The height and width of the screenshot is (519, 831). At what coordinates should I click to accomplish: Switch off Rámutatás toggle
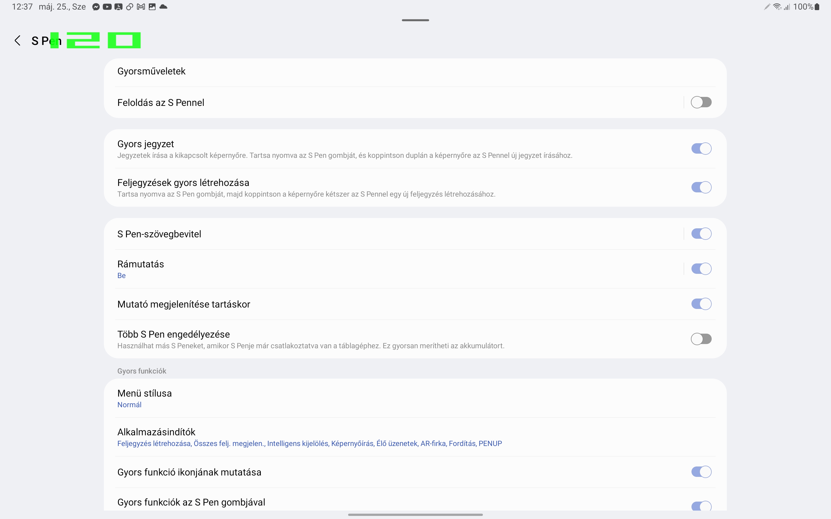[701, 269]
